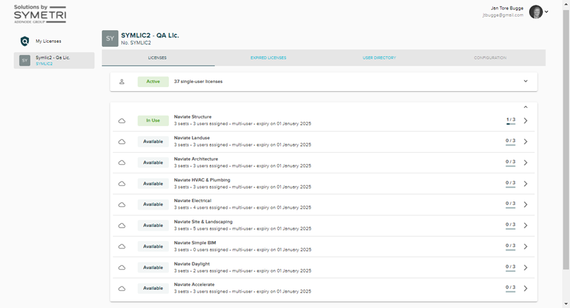Screen dimensions: 570x308
Task: Click the single-user person icon
Action: [122, 82]
